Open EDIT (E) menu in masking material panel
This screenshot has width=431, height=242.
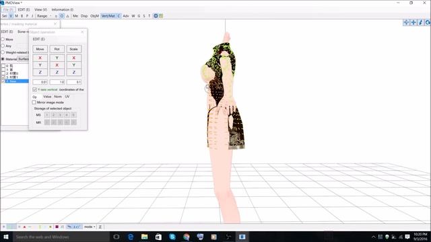(x=7, y=32)
